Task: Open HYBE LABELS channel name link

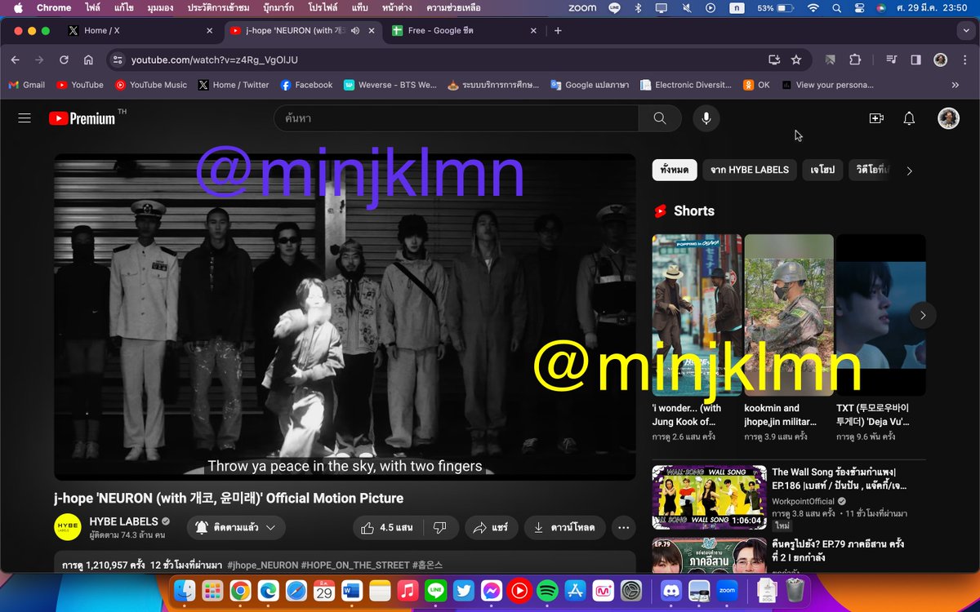Action: pos(124,521)
